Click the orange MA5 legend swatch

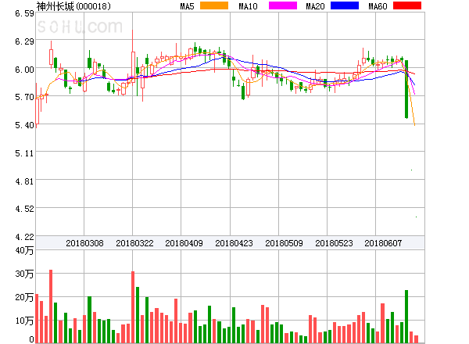pos(214,6)
